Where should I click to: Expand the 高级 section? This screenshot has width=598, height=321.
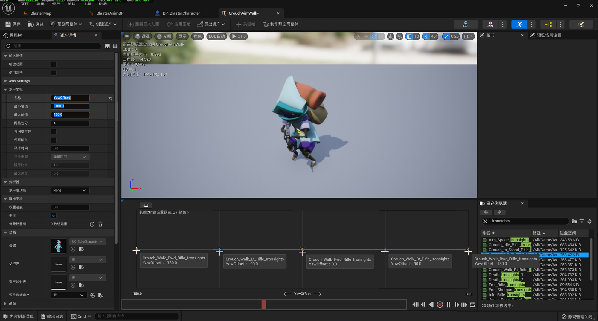(5, 303)
